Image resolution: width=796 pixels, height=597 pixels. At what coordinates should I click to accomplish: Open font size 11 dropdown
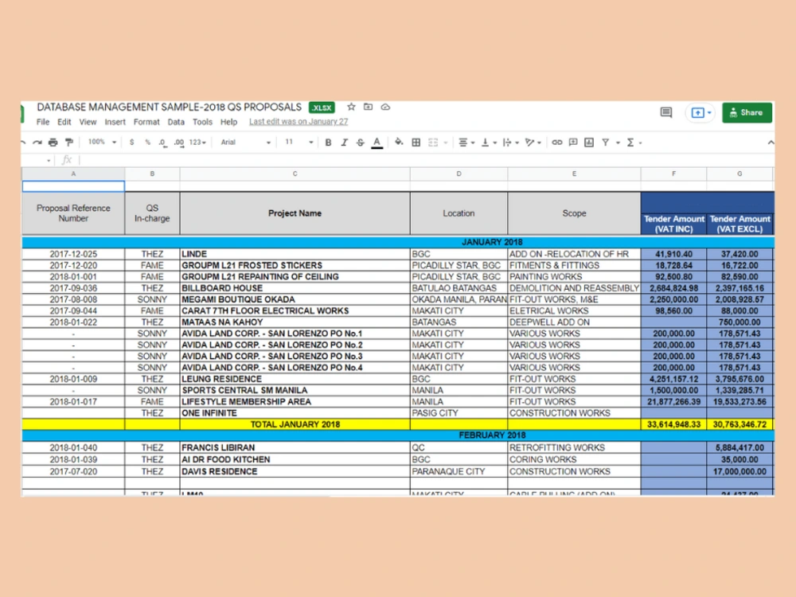(x=298, y=142)
